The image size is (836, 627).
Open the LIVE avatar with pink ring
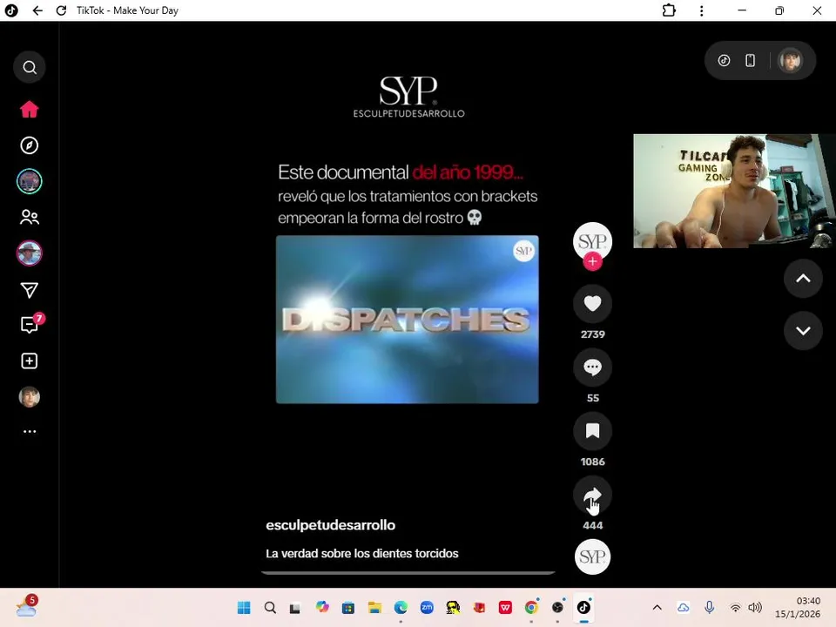(x=30, y=253)
